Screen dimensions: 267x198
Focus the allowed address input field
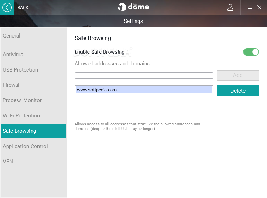144,75
